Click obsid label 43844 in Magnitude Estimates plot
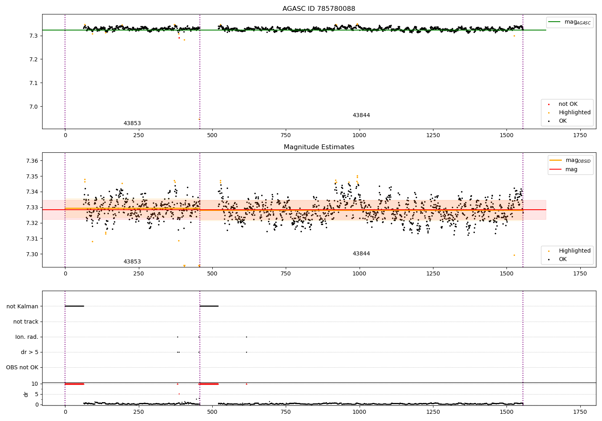602x421 pixels. click(361, 254)
